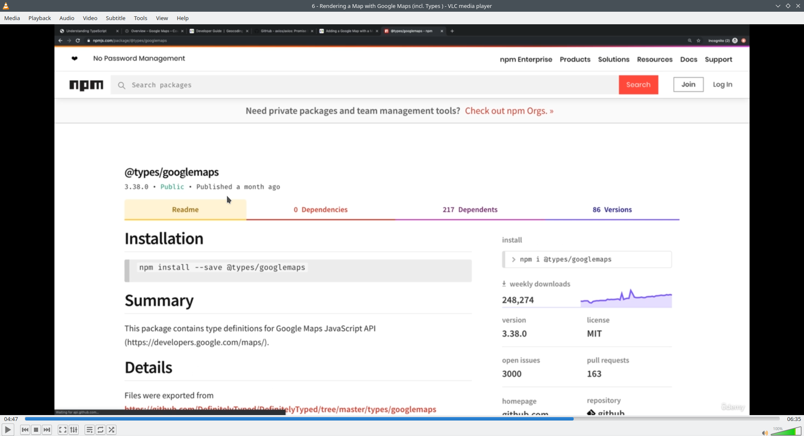
Task: Click the red Search button
Action: click(x=639, y=85)
